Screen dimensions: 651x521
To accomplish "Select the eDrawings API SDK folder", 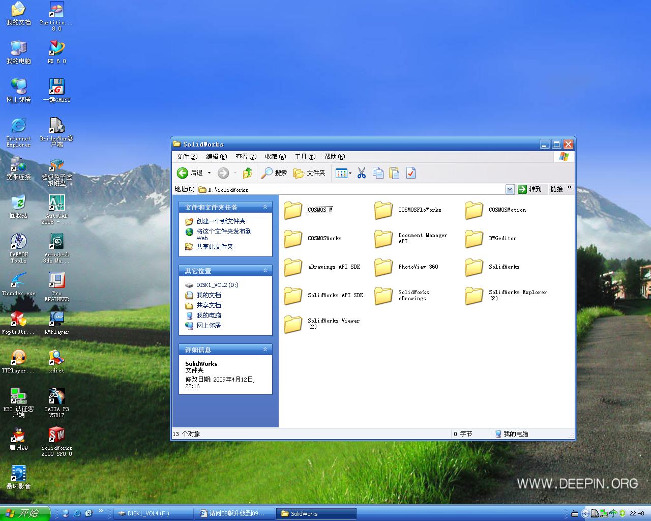I will (x=322, y=267).
